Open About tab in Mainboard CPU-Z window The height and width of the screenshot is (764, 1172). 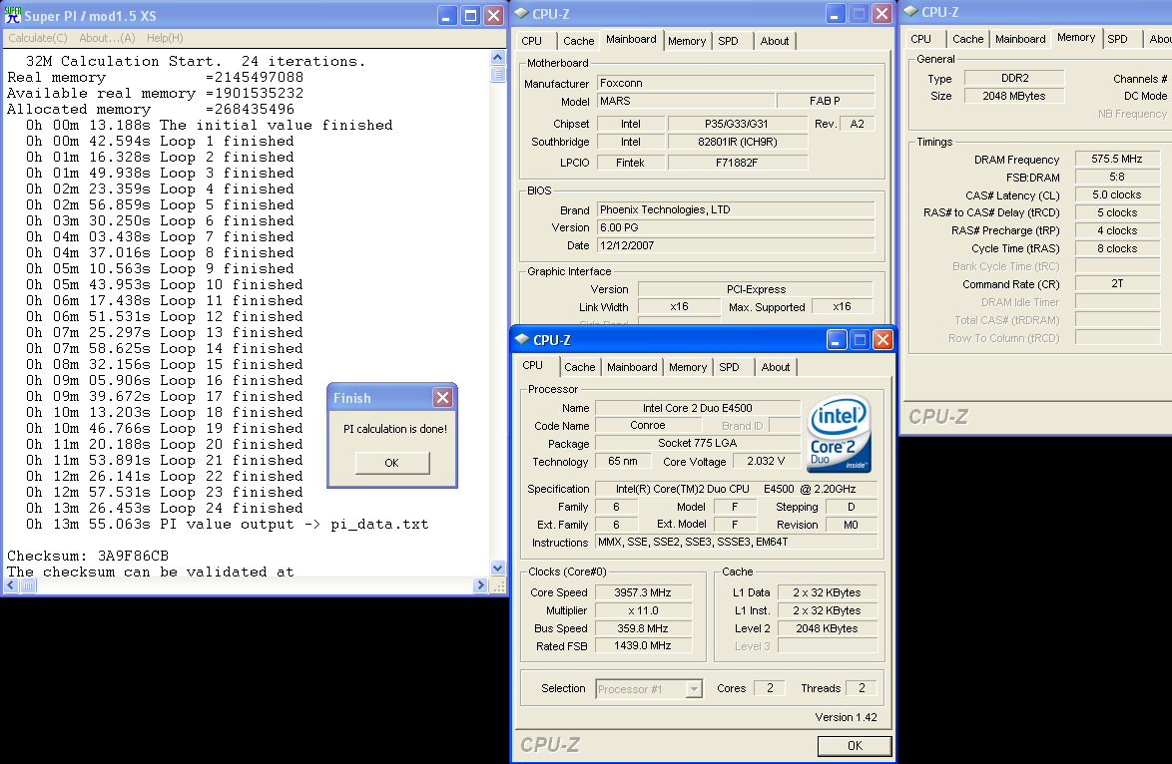(x=775, y=41)
